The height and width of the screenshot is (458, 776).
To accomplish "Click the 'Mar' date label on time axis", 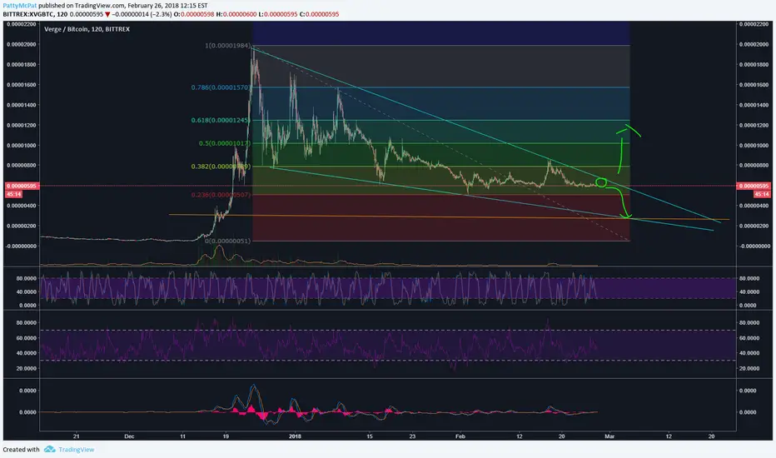I will tap(609, 436).
